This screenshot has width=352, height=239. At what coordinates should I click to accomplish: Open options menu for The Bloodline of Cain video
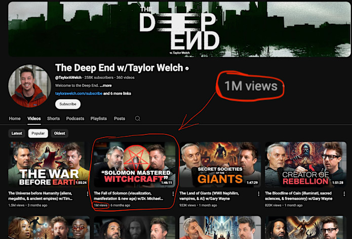click(x=344, y=194)
